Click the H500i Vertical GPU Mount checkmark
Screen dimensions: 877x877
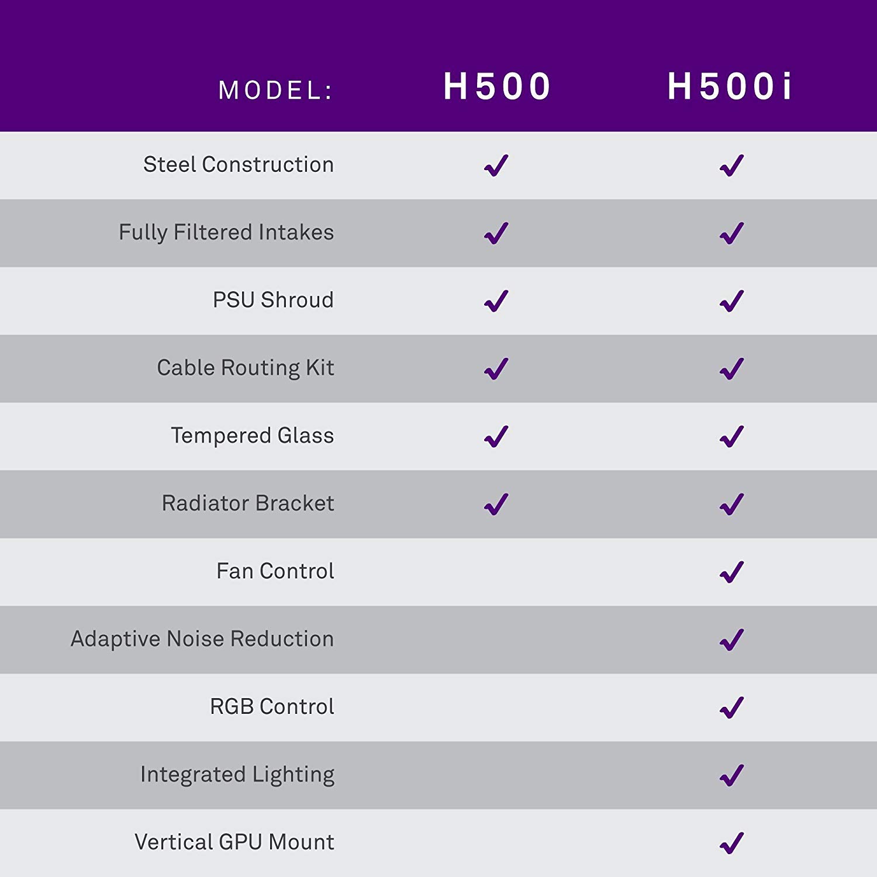tap(731, 844)
